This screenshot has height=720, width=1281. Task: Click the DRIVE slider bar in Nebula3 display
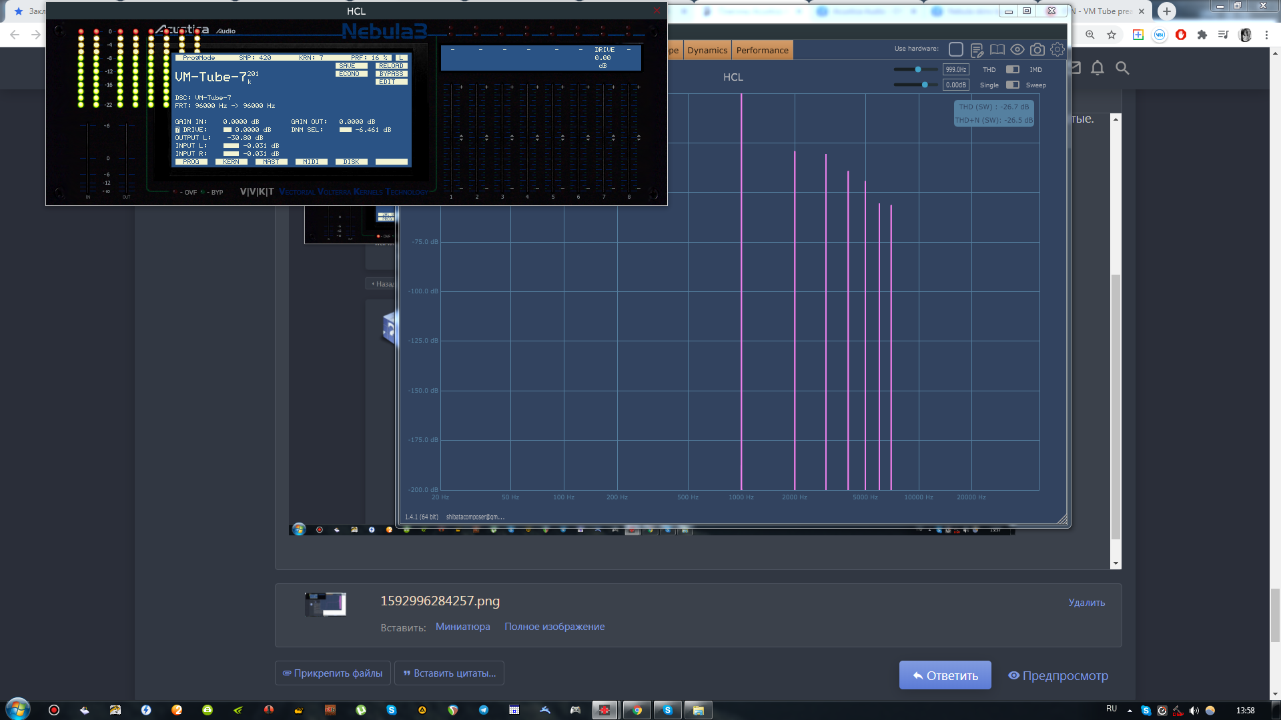coord(228,130)
